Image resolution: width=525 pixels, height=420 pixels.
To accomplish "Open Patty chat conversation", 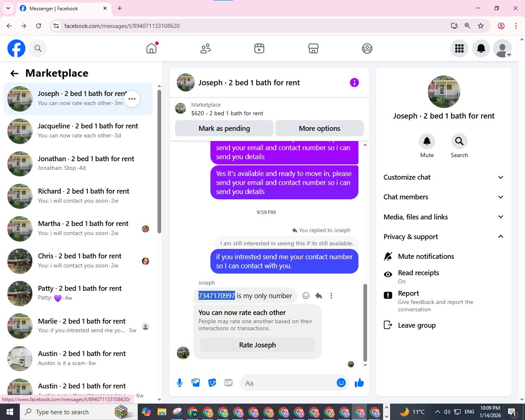I will [x=78, y=293].
